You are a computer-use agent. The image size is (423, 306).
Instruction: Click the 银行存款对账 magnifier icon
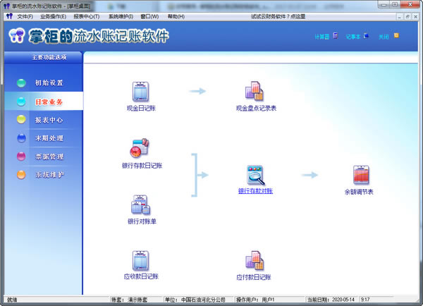[255, 174]
